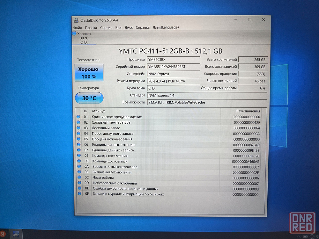Image resolution: width=319 pixels, height=239 pixels.
Task: Open the Язык(Language) menu
Action: pyautogui.click(x=166, y=27)
